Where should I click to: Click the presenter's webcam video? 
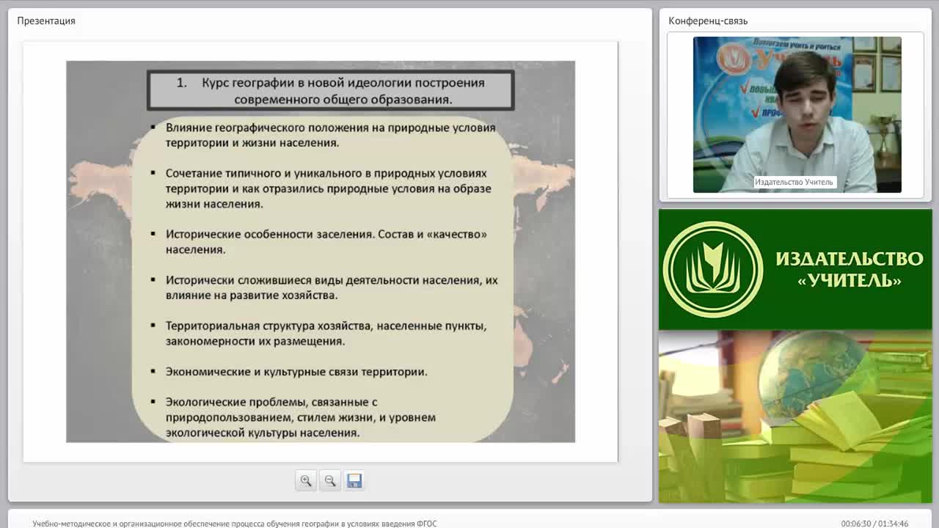797,114
